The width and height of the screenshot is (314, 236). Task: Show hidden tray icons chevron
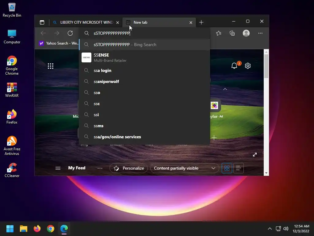[270, 229]
